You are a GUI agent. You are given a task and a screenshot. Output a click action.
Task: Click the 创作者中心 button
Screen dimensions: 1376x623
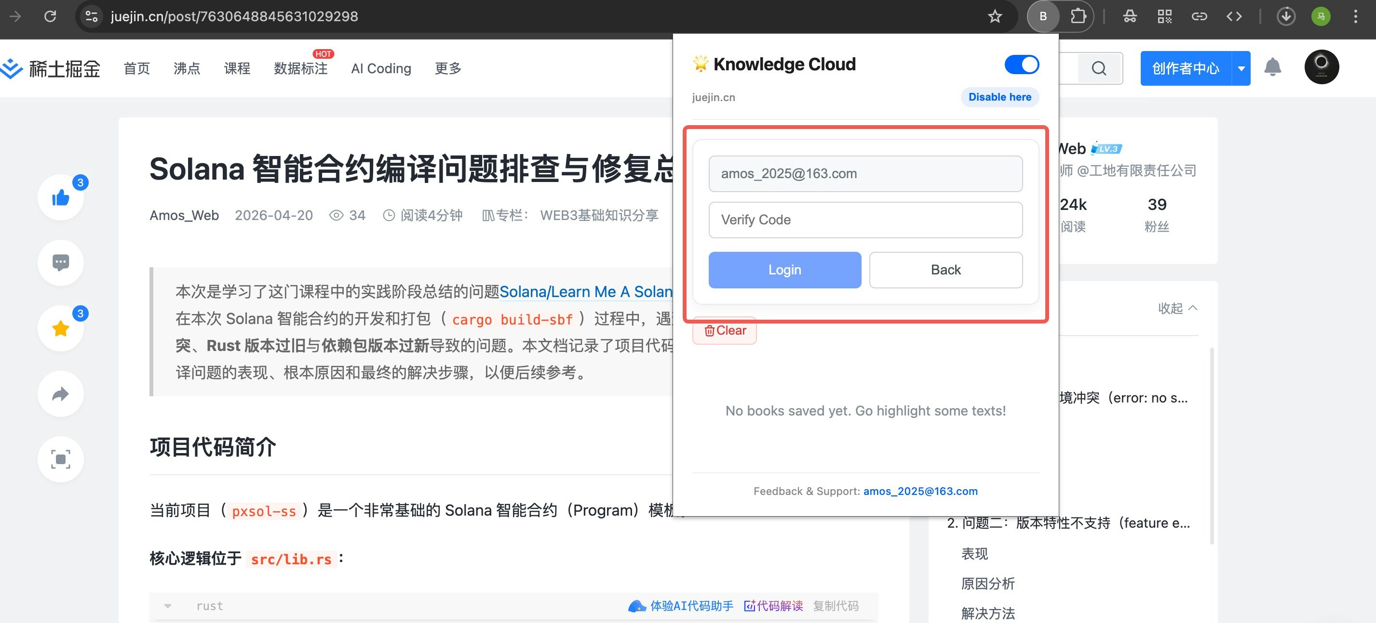[x=1185, y=68]
